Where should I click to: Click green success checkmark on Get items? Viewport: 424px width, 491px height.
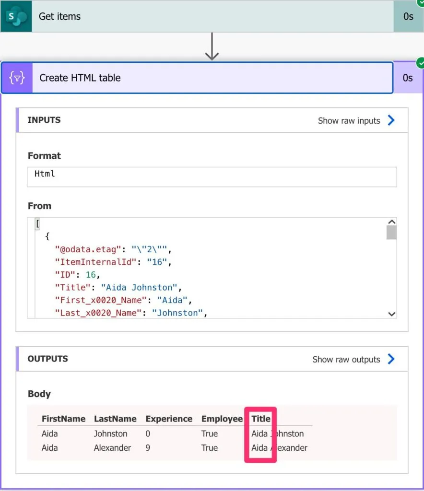click(x=421, y=2)
